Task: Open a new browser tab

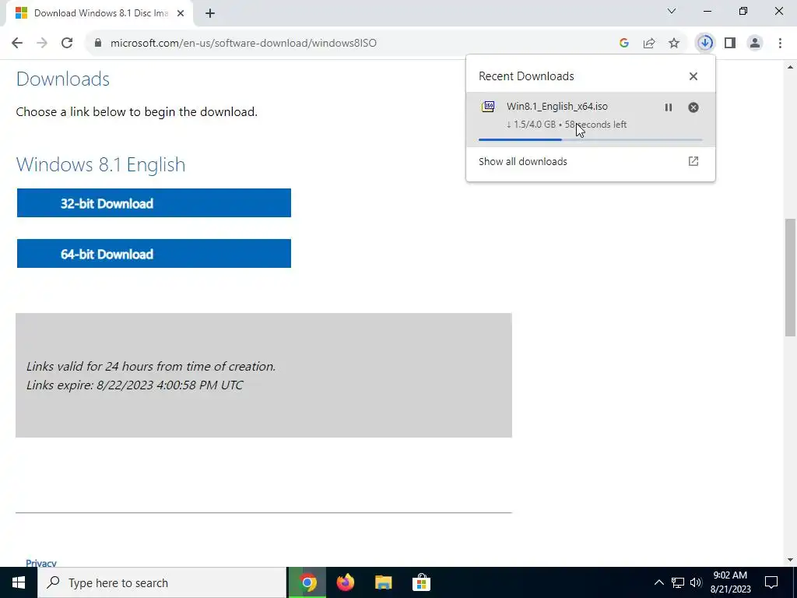Action: [x=210, y=13]
